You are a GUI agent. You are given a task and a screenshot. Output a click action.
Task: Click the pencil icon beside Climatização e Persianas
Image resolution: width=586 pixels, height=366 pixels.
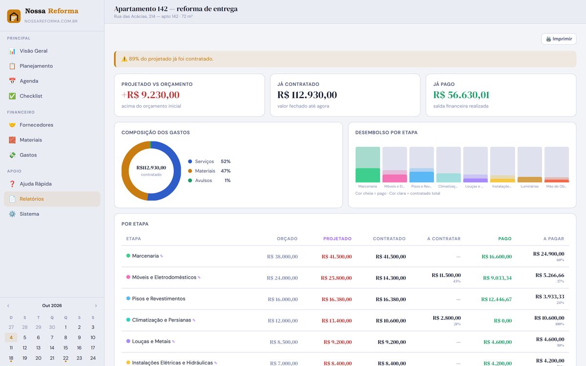[194, 321]
